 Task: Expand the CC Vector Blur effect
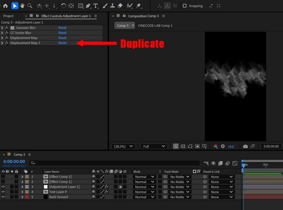pyautogui.click(x=2, y=33)
